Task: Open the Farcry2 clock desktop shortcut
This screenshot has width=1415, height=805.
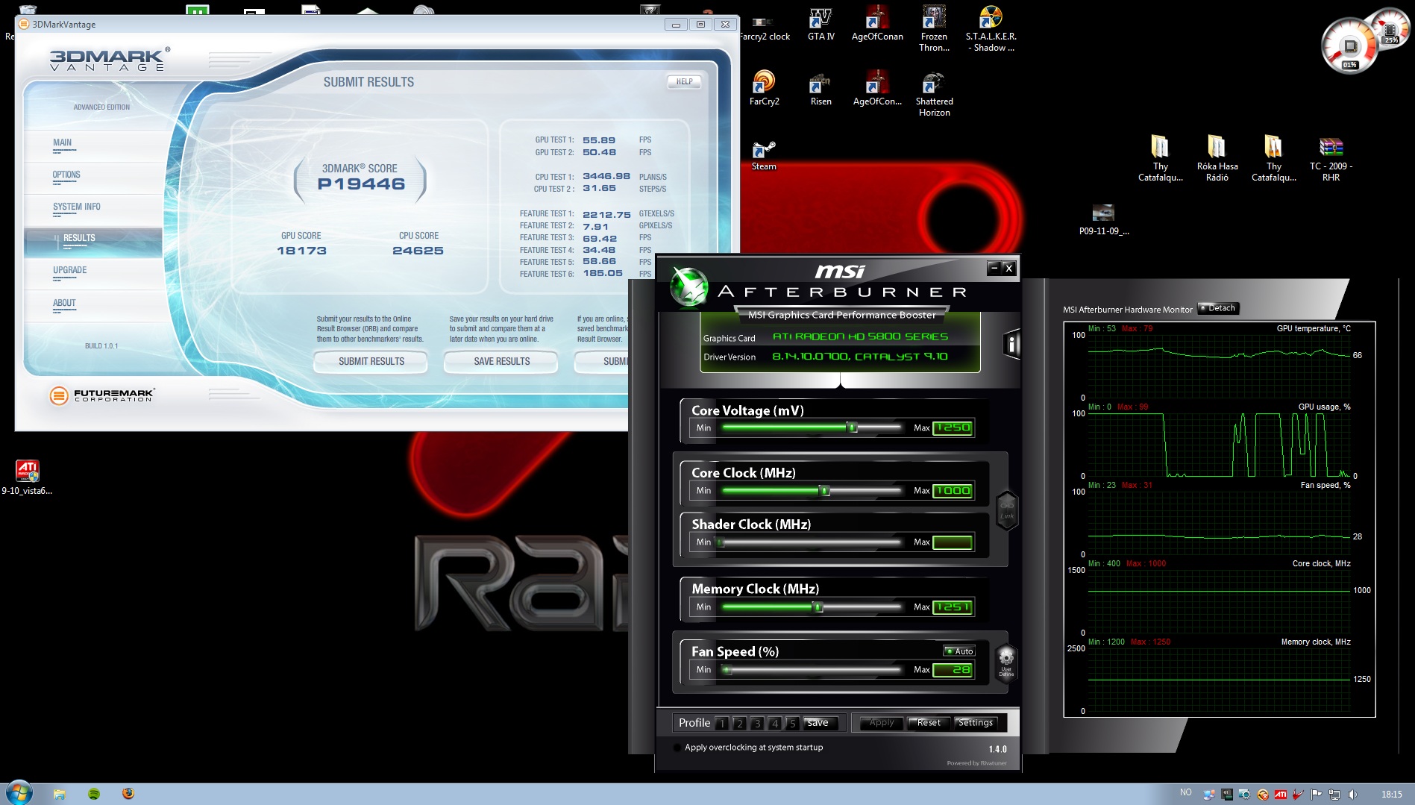Action: point(764,28)
